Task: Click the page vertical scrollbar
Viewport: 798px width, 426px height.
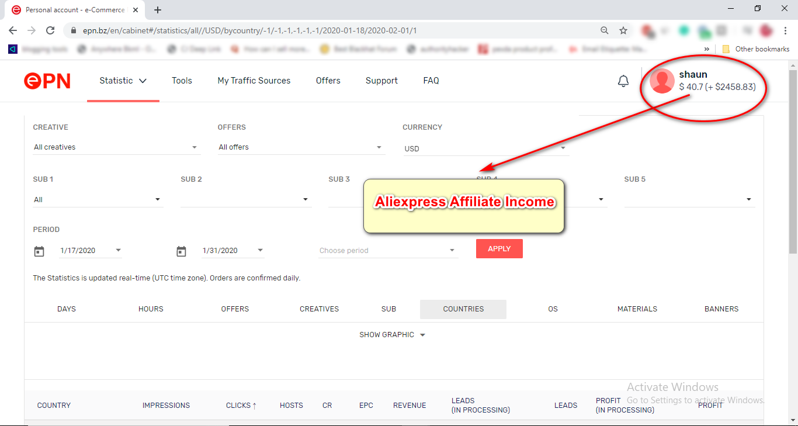Action: click(x=793, y=161)
